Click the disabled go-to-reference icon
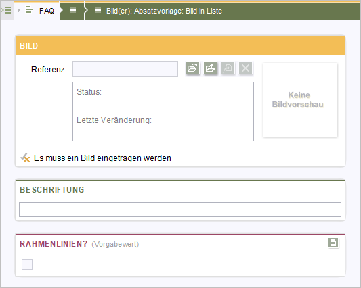The width and height of the screenshot is (361, 288). click(228, 68)
